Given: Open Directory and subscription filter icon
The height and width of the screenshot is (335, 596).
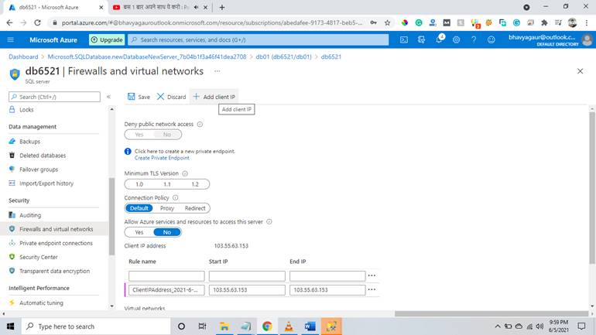Looking at the screenshot, I should click(x=421, y=39).
